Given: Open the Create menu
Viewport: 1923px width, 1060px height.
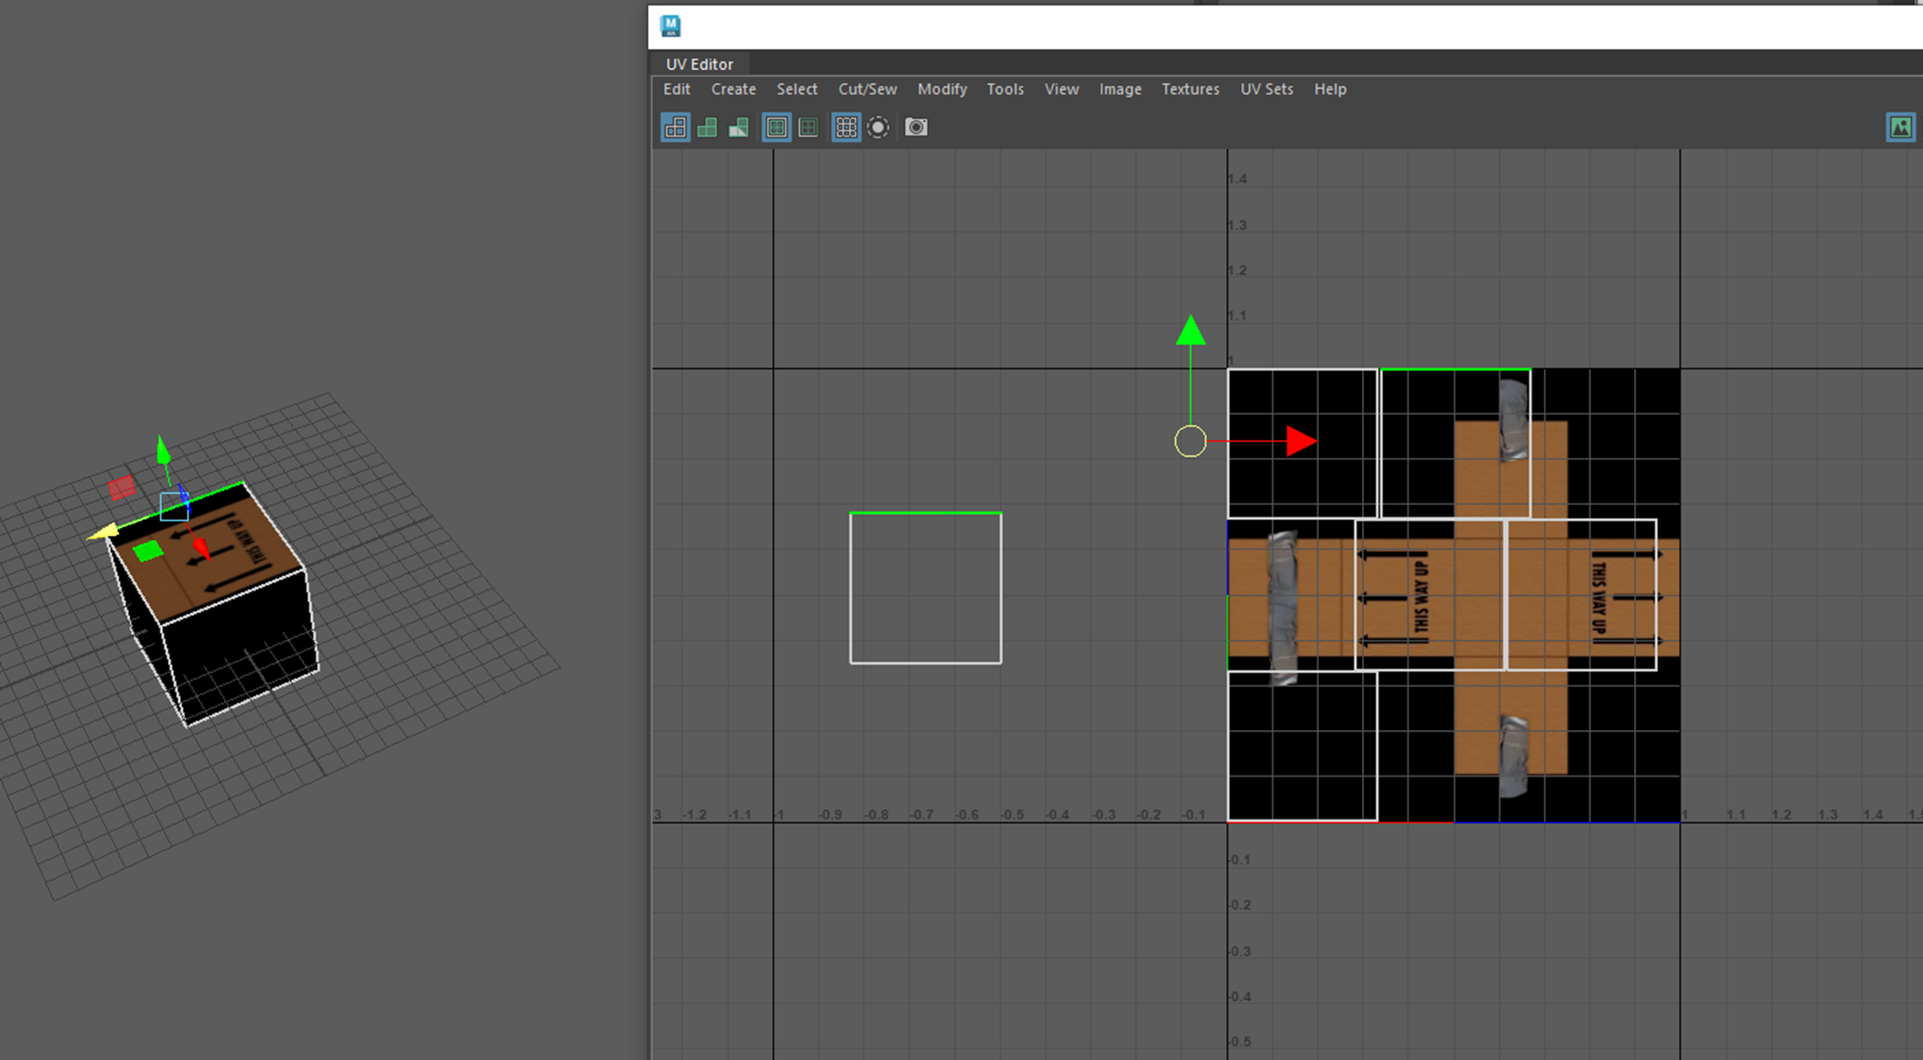Looking at the screenshot, I should 733,89.
